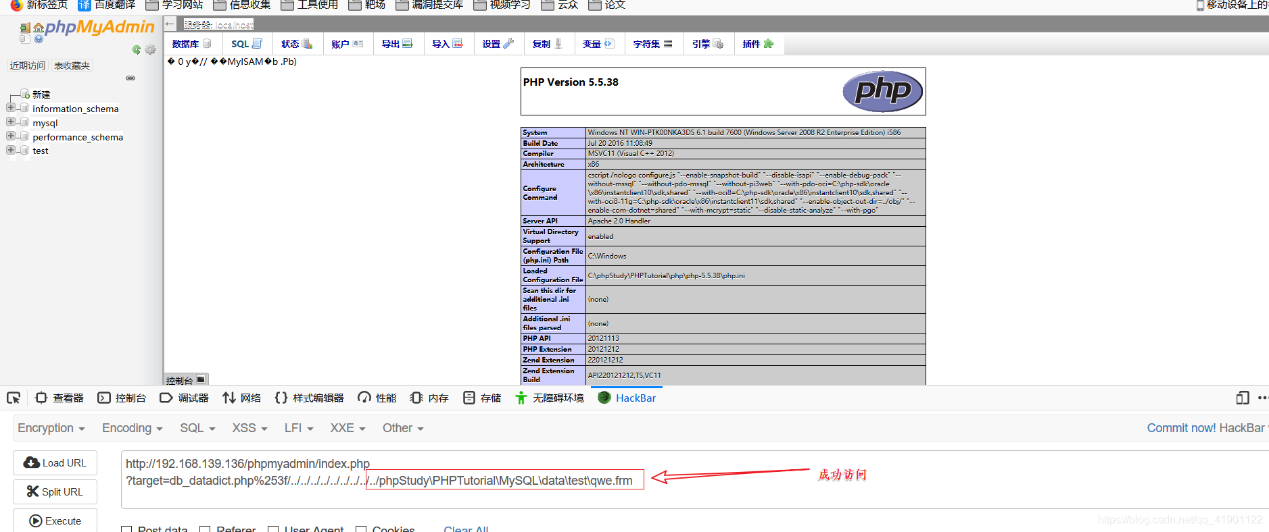Open the HackBar Encryption dropdown

(51, 428)
